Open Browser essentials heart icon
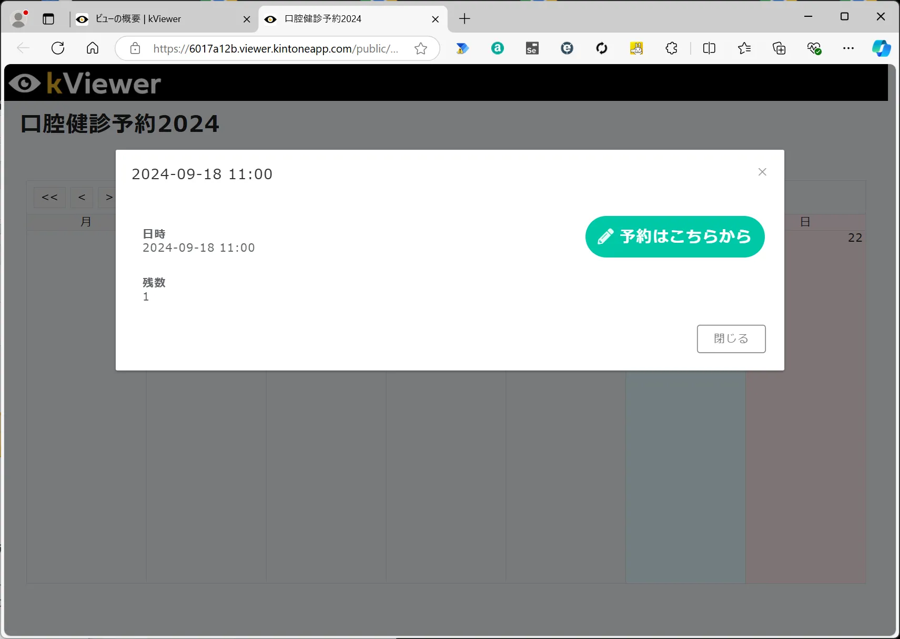 tap(814, 48)
